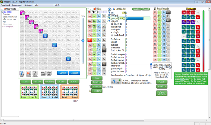Image resolution: width=211 pixels, height=125 pixels.
Task: Select the KK hand in range matrix
Action: [27, 17]
